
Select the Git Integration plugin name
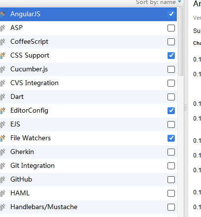click(x=33, y=166)
